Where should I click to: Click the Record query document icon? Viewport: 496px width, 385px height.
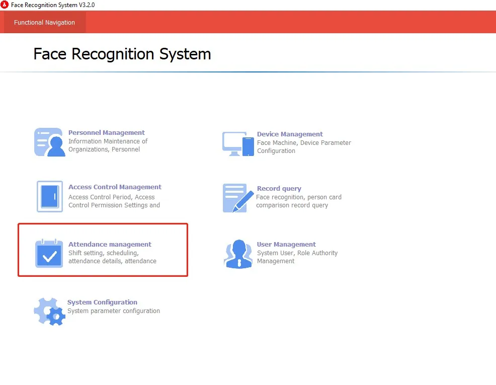click(x=238, y=198)
